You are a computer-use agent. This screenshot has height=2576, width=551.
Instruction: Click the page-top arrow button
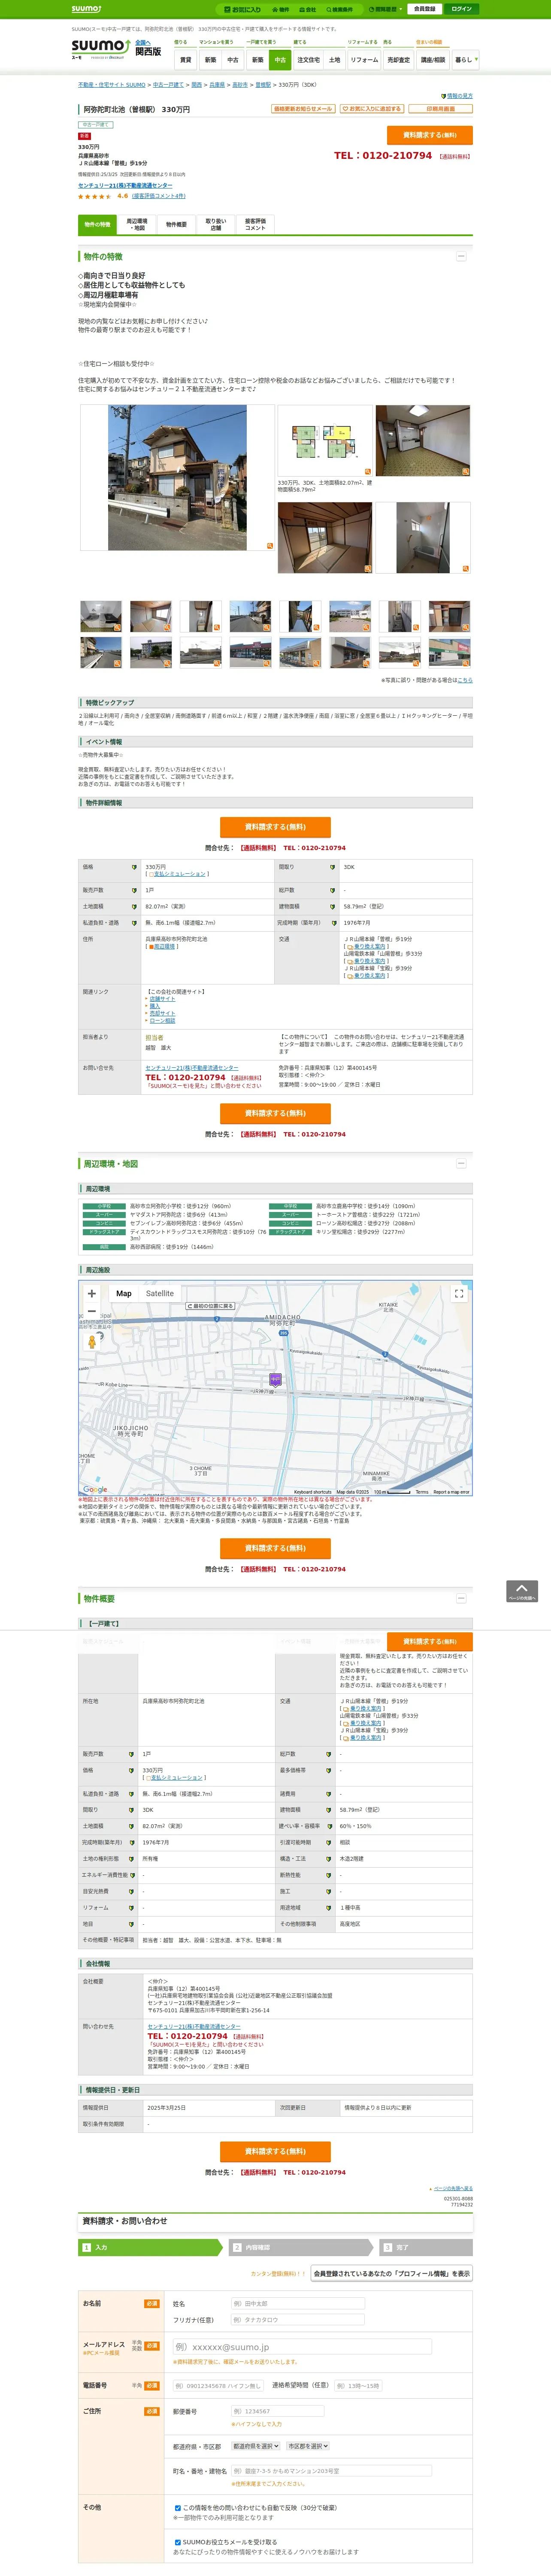pos(522,1591)
